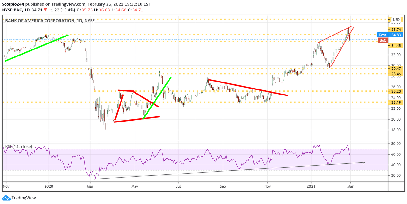Select the blue Post price tag
Viewport: 407px width, 204px height.
click(x=383, y=35)
